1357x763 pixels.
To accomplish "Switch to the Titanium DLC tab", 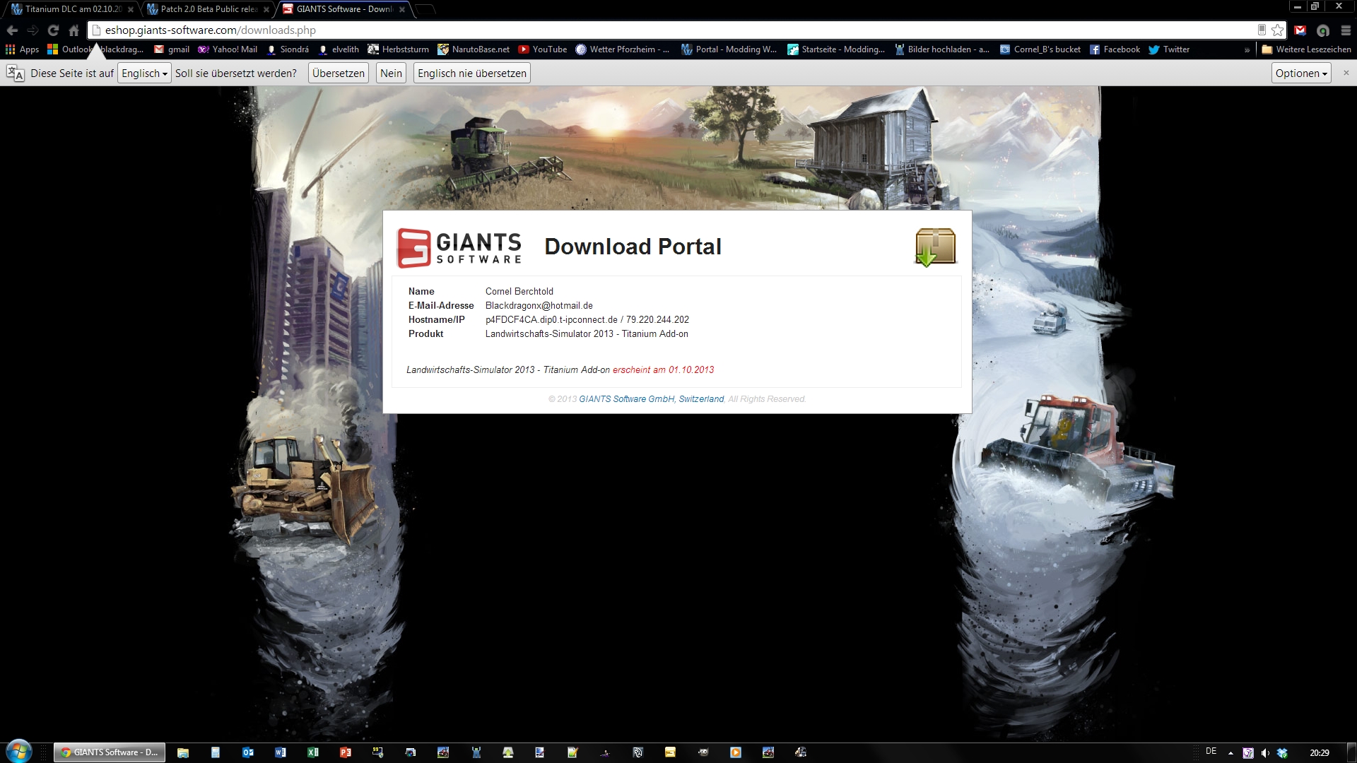I will (71, 9).
